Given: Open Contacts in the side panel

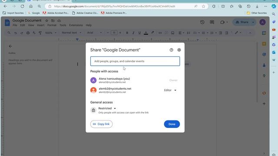Looking at the screenshot, I should coord(264,65).
